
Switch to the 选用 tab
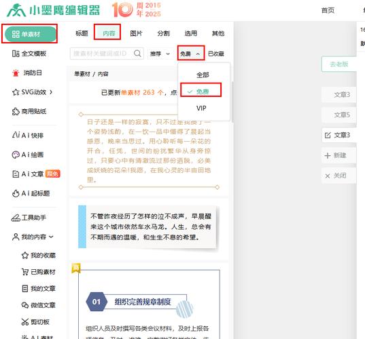190,33
